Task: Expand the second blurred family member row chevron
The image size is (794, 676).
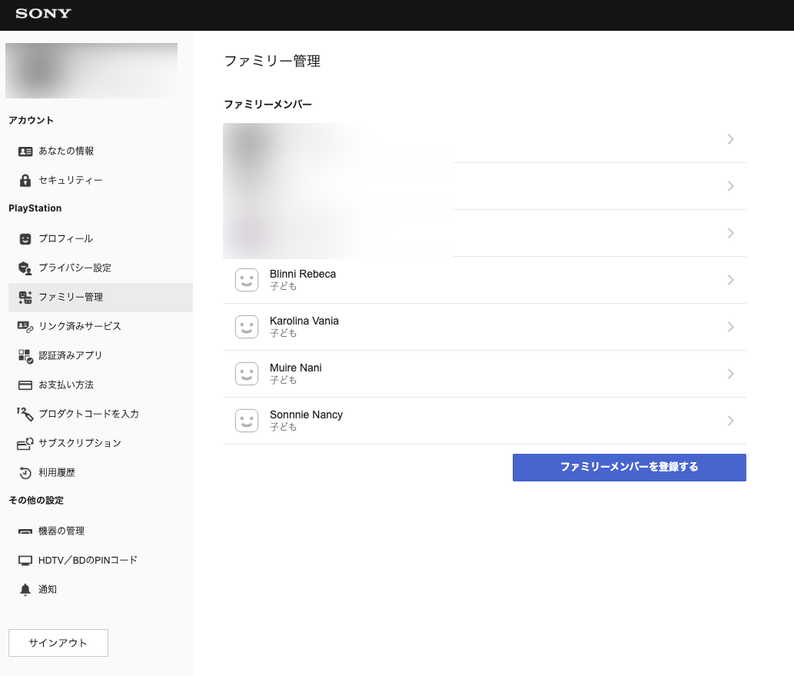Action: click(x=731, y=186)
